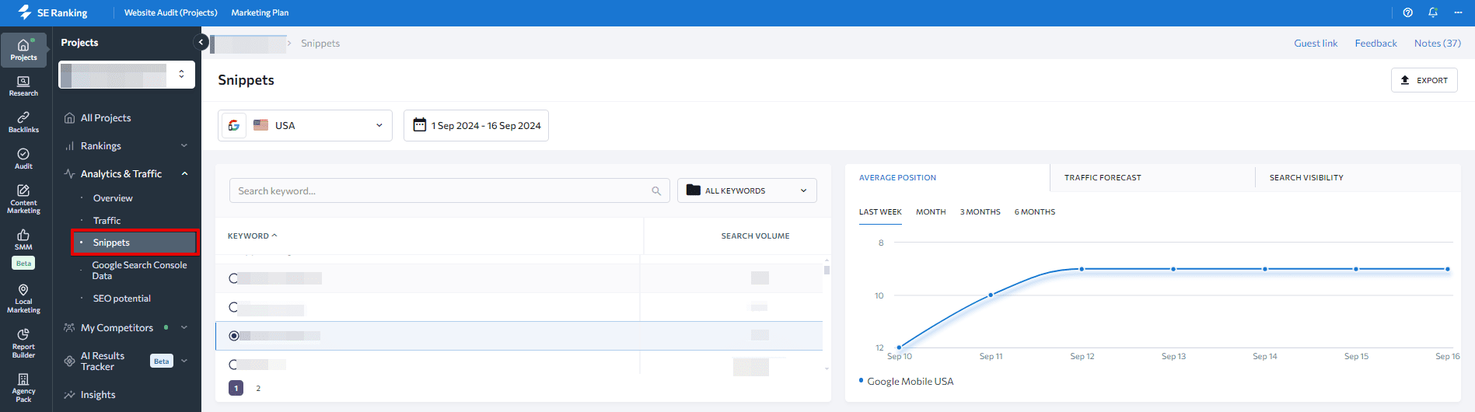This screenshot has width=1475, height=412.
Task: Click the search magnifier icon in keyword field
Action: 656,191
